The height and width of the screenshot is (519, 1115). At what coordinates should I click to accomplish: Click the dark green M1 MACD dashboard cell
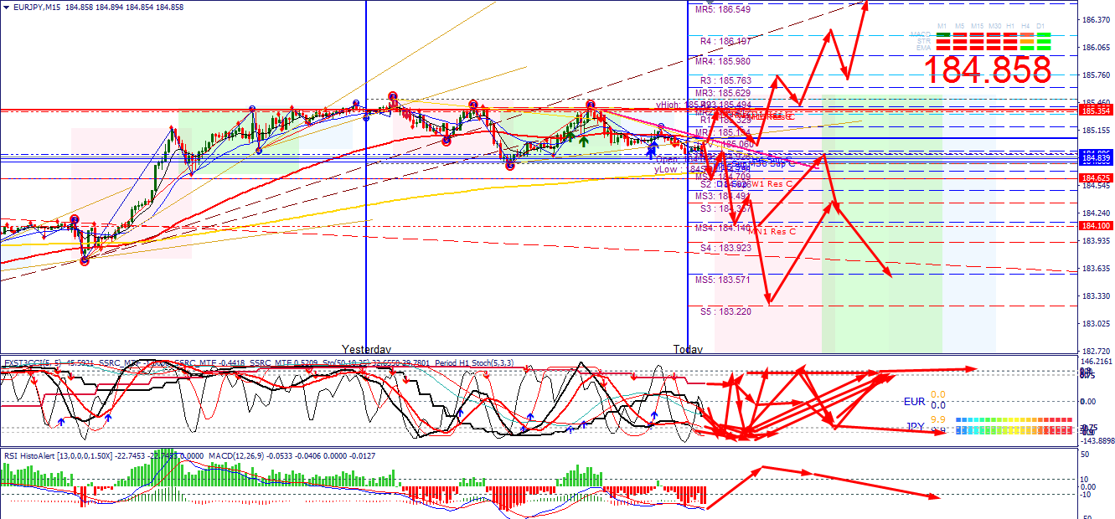(x=942, y=34)
